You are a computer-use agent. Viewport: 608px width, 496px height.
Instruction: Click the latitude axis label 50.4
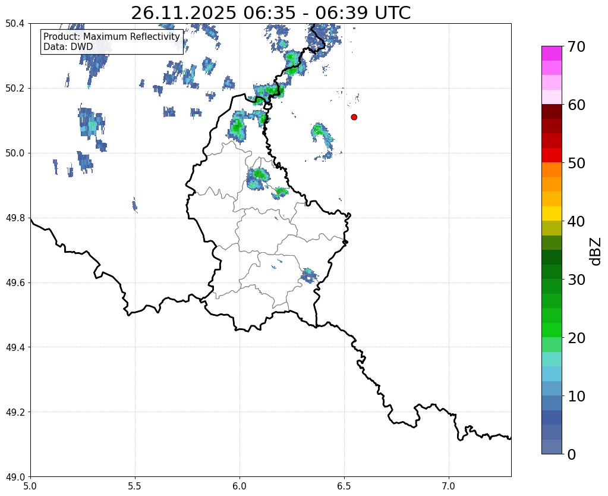(x=15, y=24)
